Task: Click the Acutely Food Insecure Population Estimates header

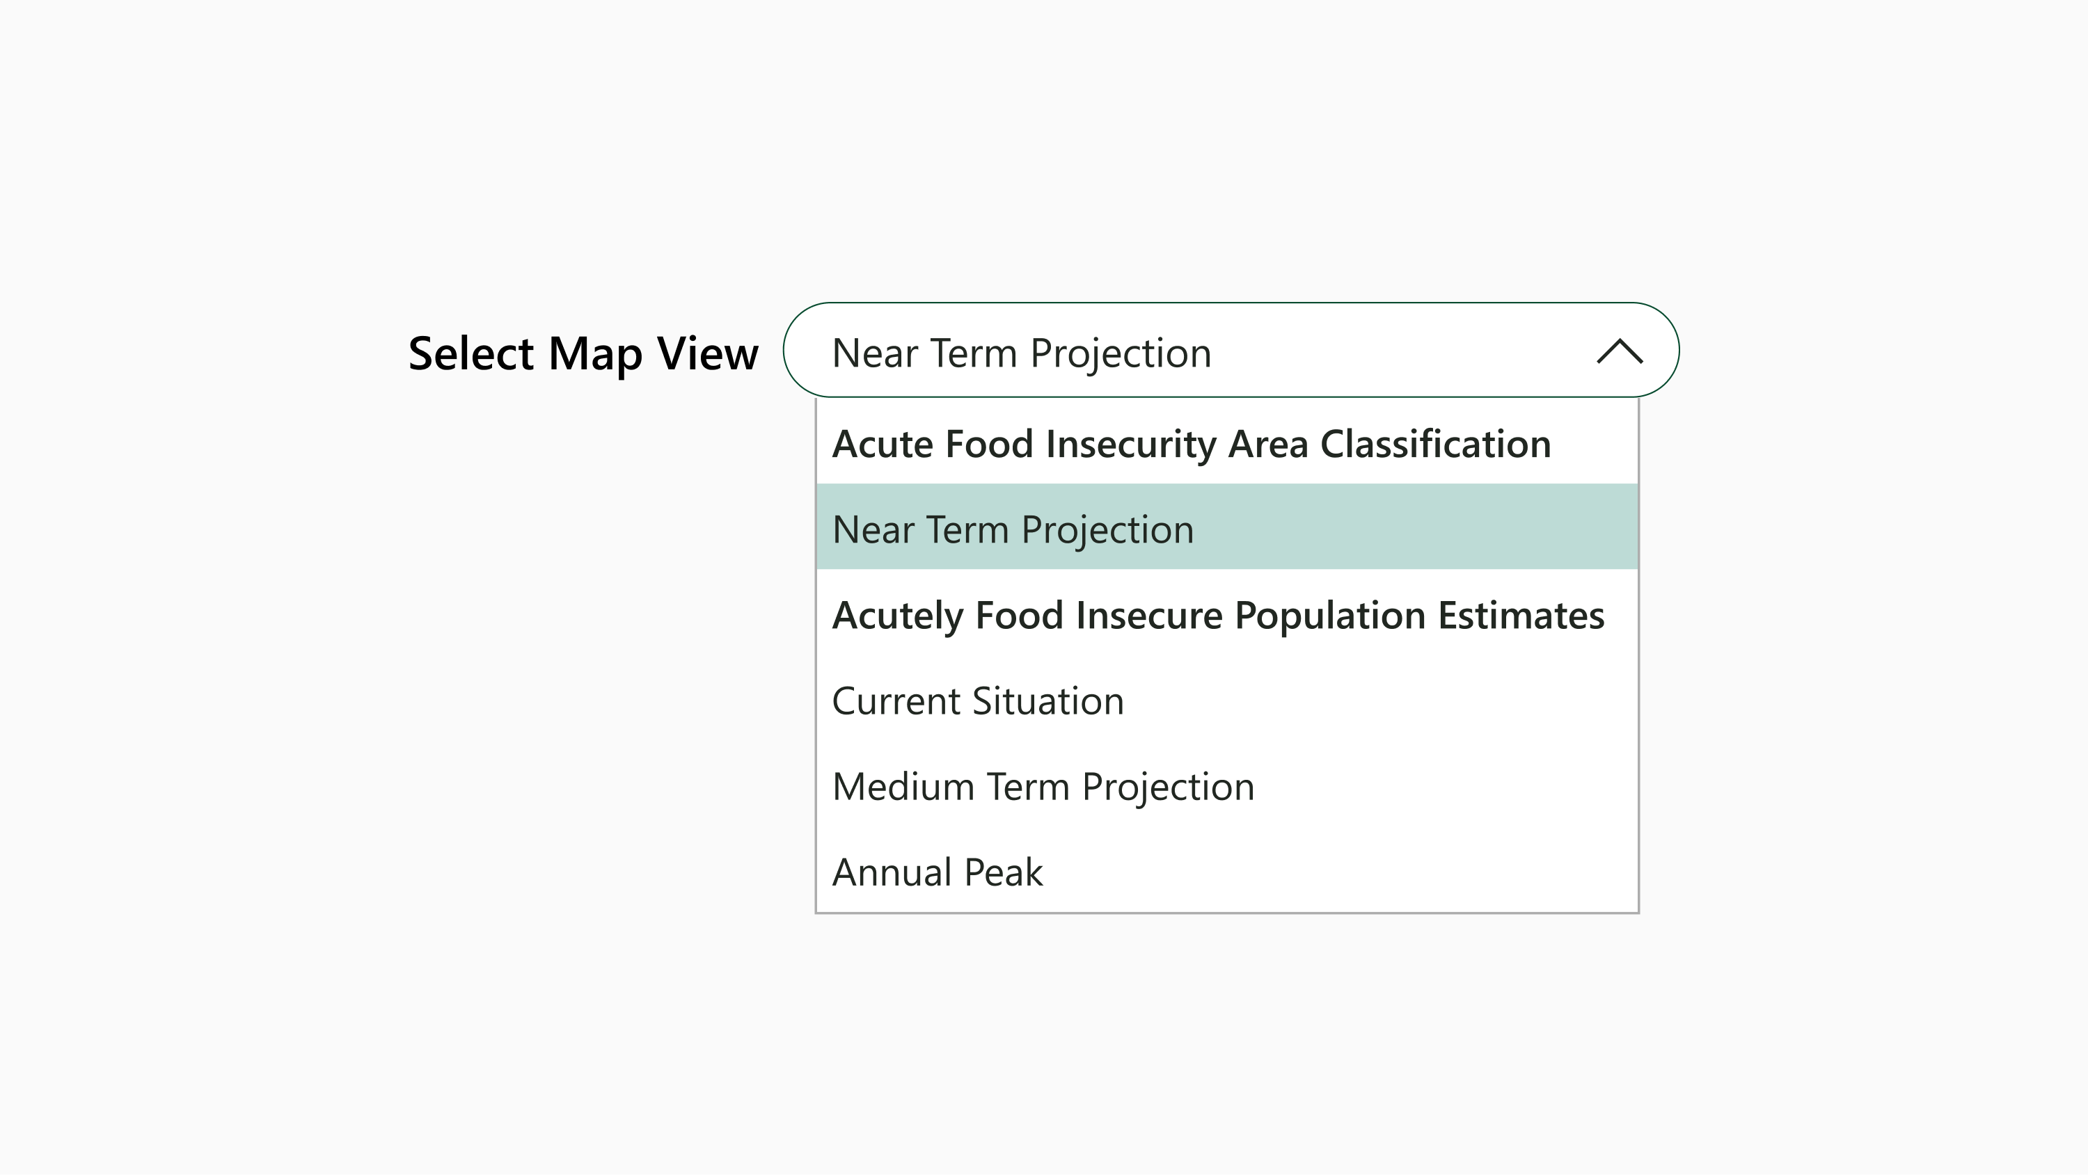Action: pos(1217,615)
